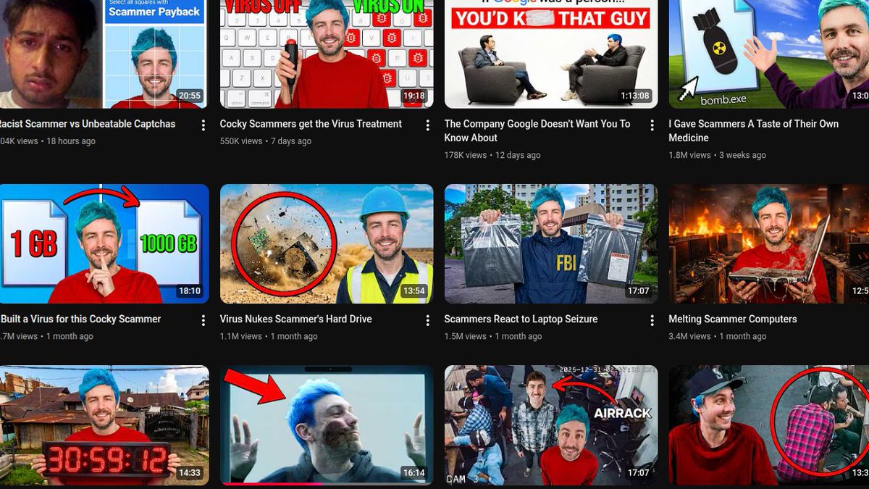Click '1.8M views • 3 weeks ago' text
This screenshot has height=489, width=869.
pos(718,155)
